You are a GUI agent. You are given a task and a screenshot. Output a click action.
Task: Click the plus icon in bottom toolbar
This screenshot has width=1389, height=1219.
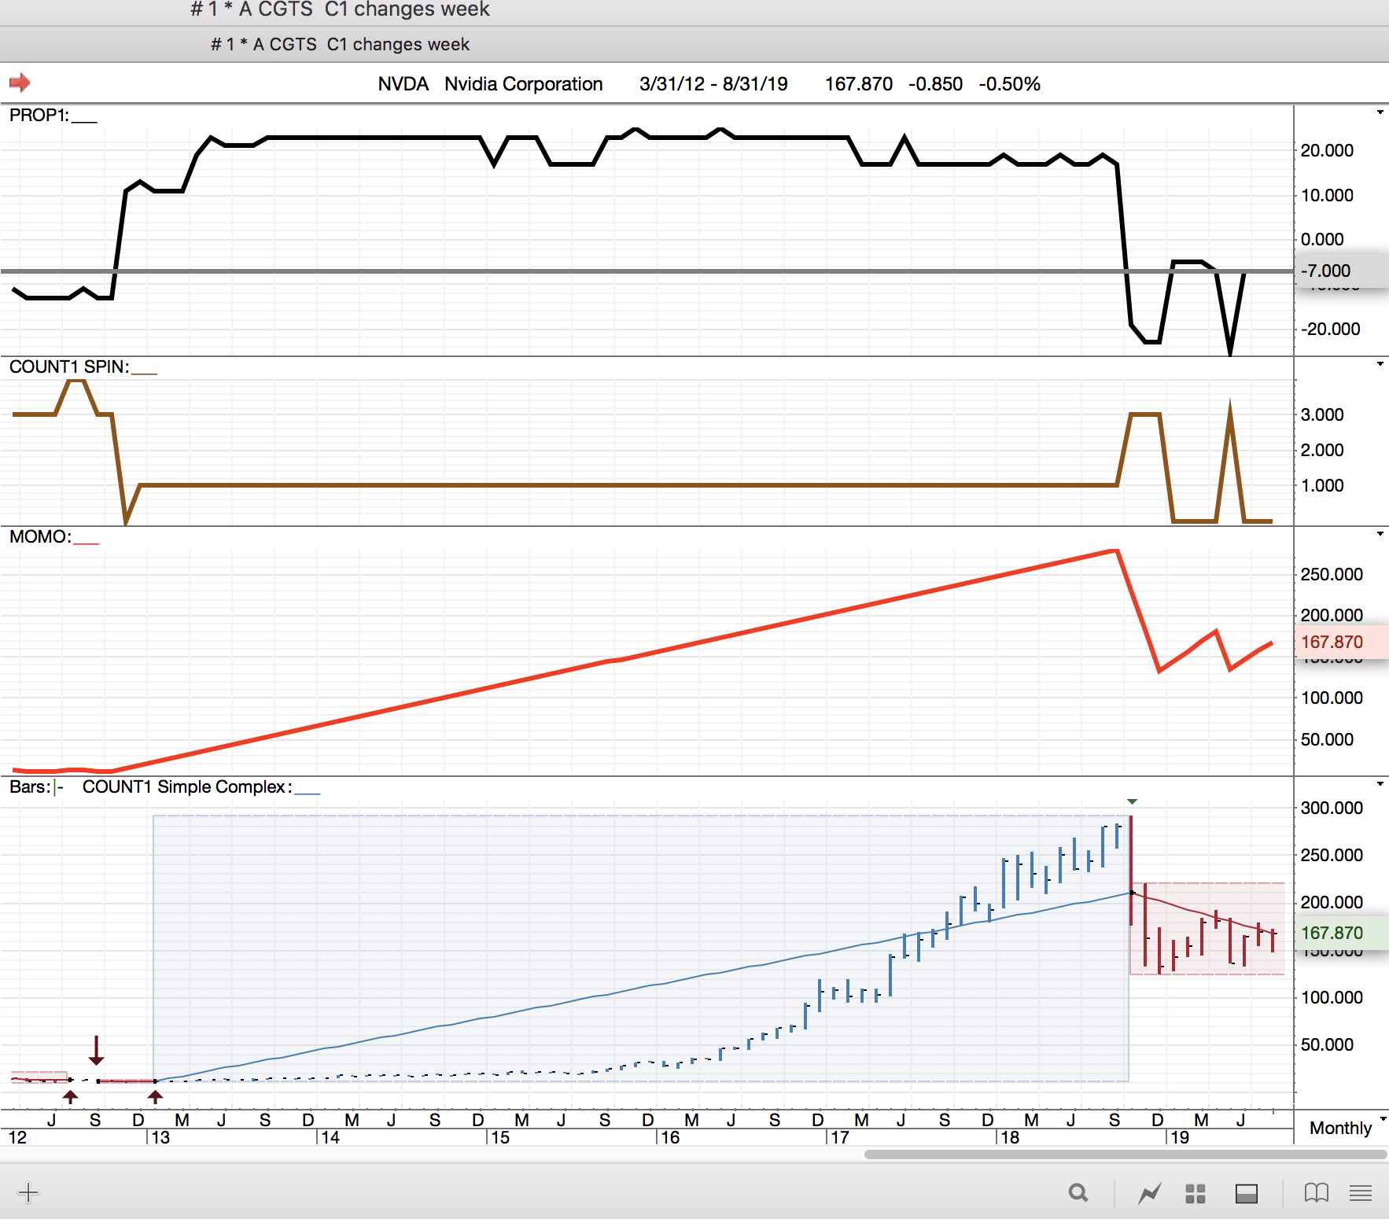coord(28,1192)
